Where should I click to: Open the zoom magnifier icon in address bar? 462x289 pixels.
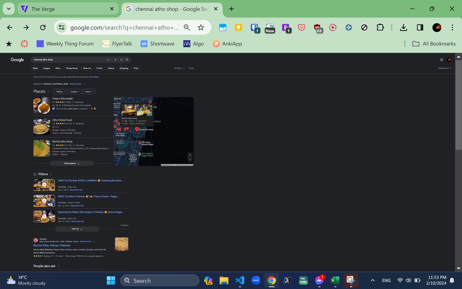(x=187, y=27)
